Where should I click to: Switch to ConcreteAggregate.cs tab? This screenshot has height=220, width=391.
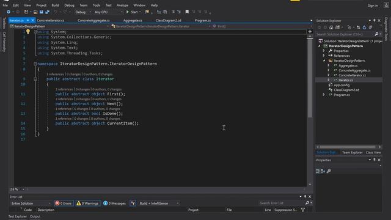[93, 20]
